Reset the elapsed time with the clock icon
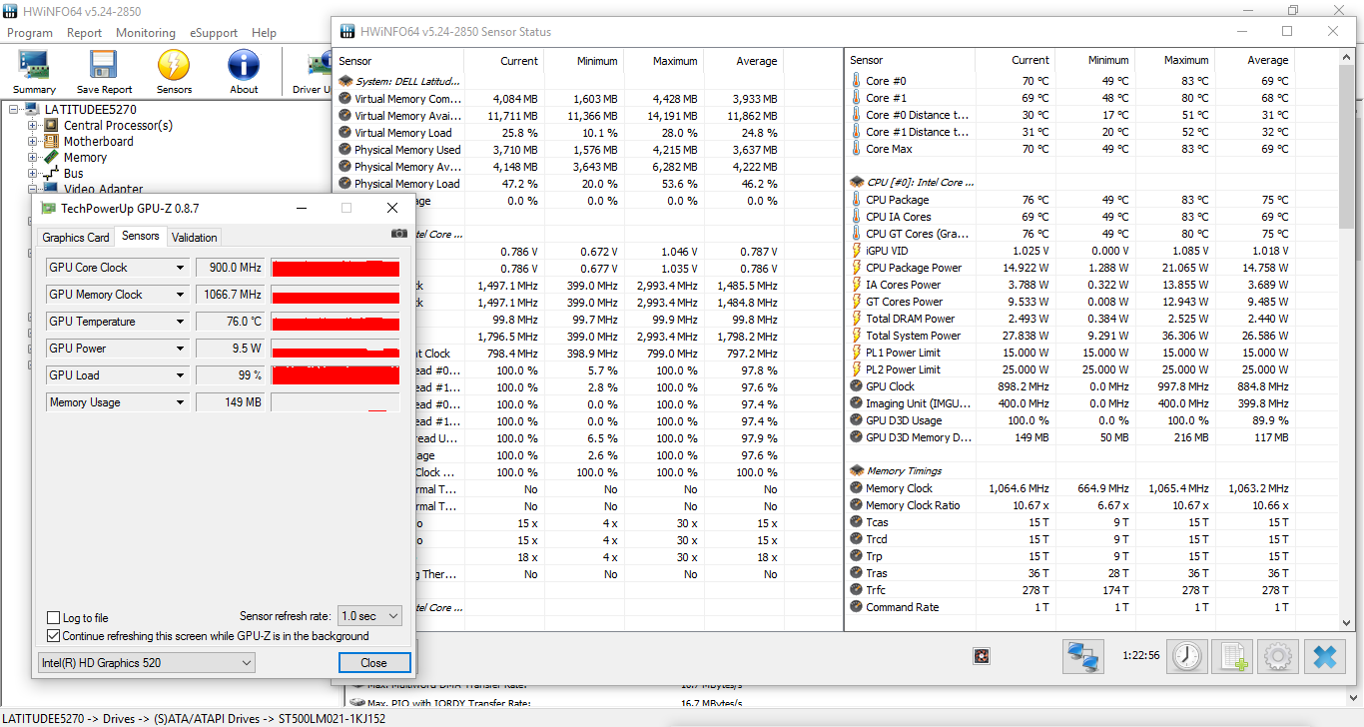1364x727 pixels. point(1187,656)
